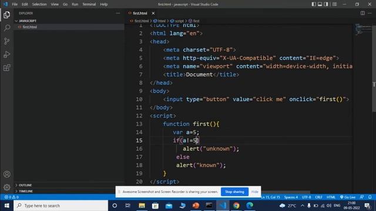
Task: Open the Go menu
Action: (x=65, y=4)
